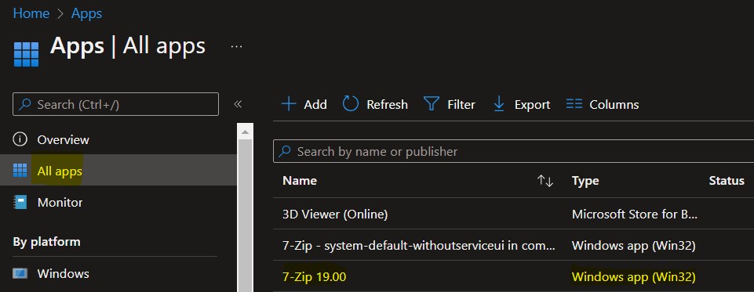Open Windows platform apps

63,274
